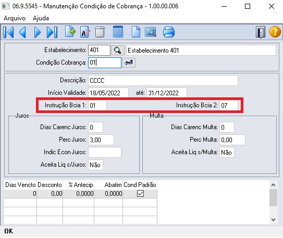Go to the first record

point(8,32)
